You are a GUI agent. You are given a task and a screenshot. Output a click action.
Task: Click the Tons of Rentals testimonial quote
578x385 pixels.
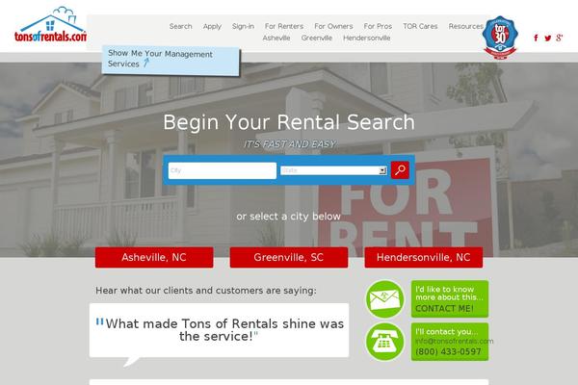coord(219,330)
